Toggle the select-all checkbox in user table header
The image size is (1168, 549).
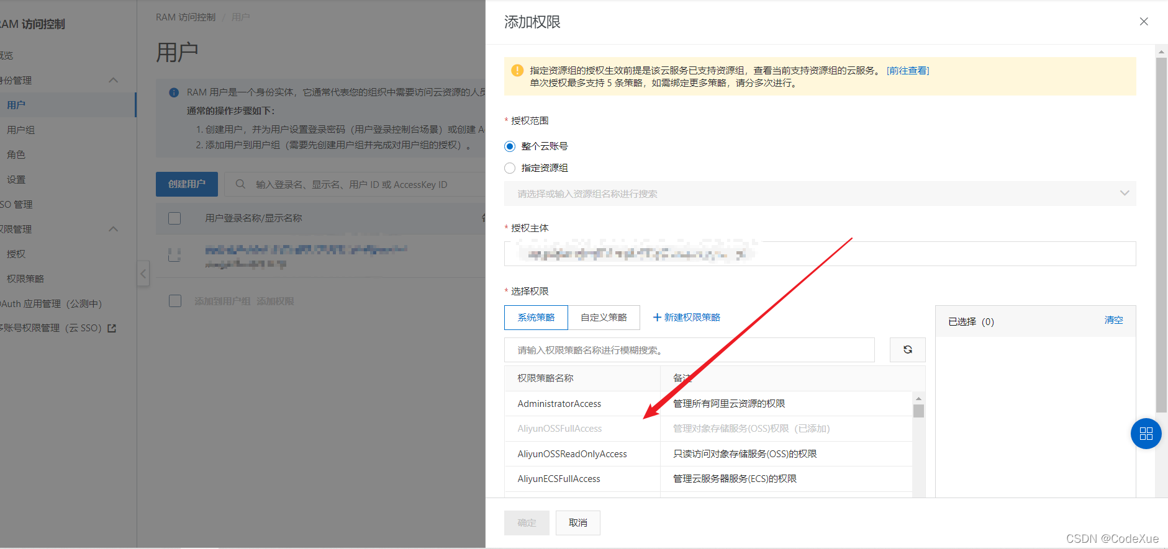[x=174, y=218]
